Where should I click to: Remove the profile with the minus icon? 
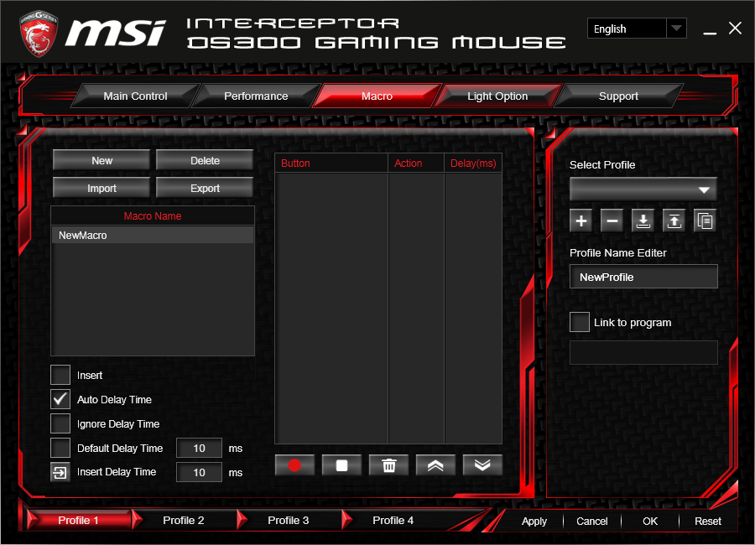click(612, 221)
